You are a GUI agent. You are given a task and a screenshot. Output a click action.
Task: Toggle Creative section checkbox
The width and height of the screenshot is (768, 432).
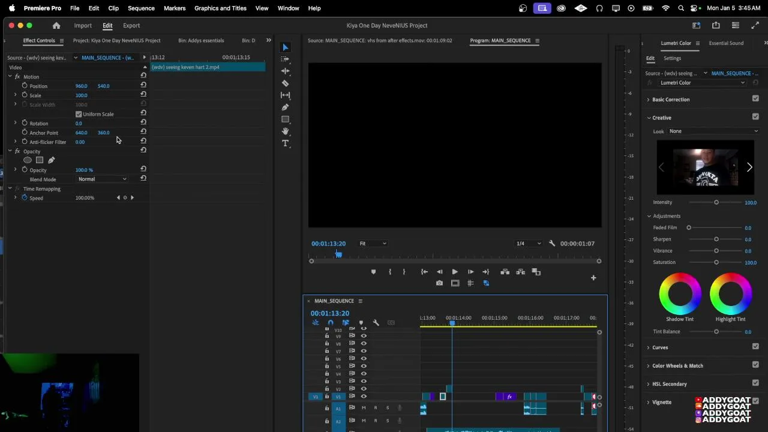pyautogui.click(x=755, y=117)
